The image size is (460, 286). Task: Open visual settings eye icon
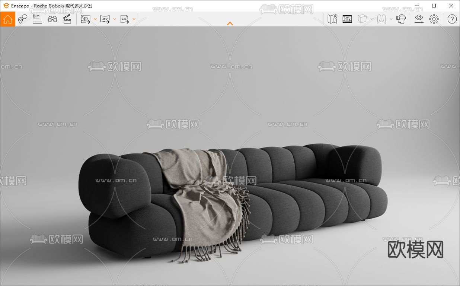tap(419, 19)
